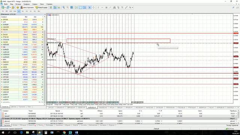Switch chart to line chart mode
Viewport: 240px width, 135px height.
coord(59,7)
